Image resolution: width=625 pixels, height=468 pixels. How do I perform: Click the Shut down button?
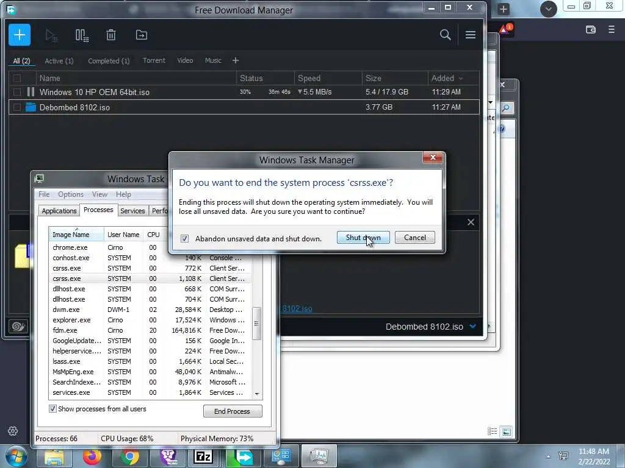363,238
